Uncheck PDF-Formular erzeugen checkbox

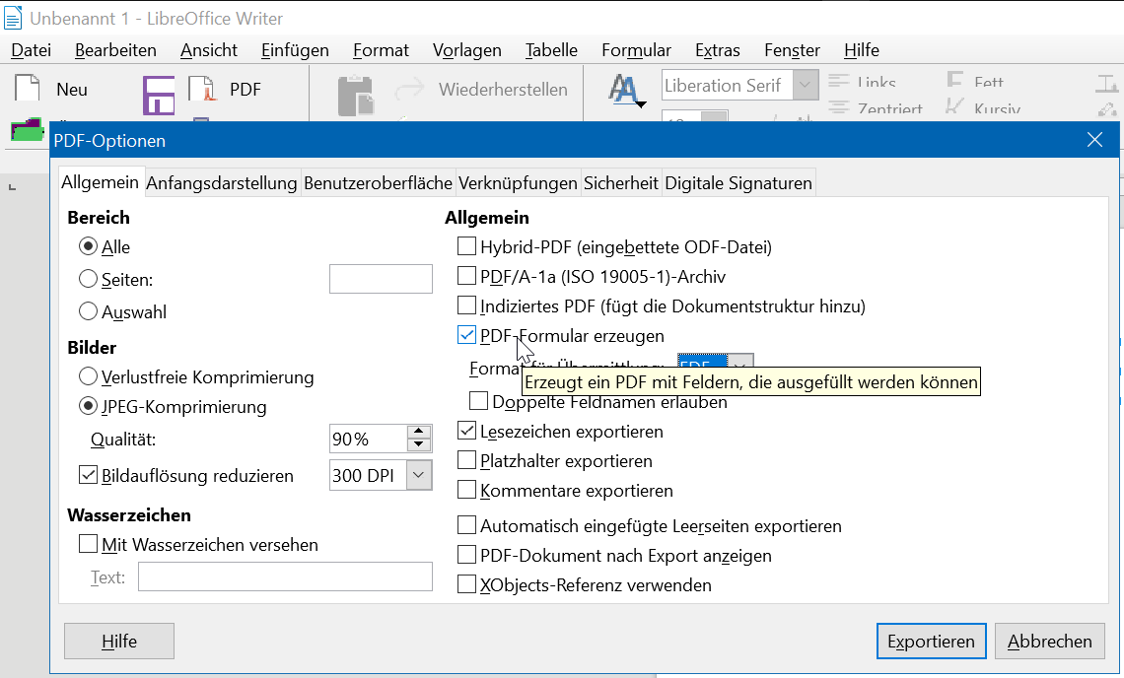pos(466,335)
